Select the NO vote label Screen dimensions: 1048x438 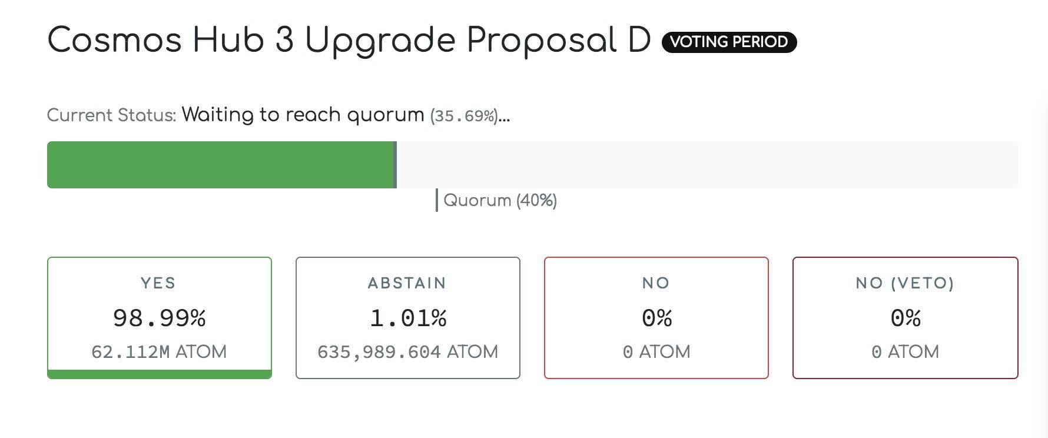(x=656, y=283)
